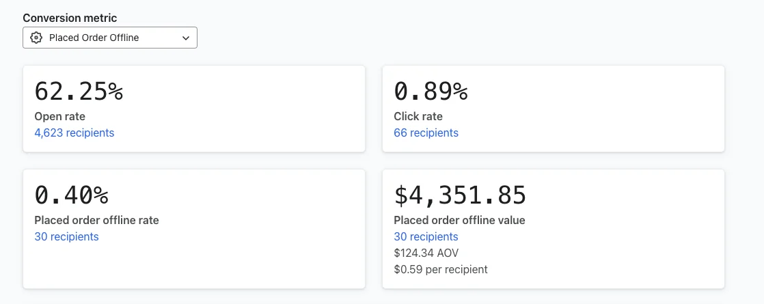Click the $0.59 per recipient text

(x=441, y=269)
